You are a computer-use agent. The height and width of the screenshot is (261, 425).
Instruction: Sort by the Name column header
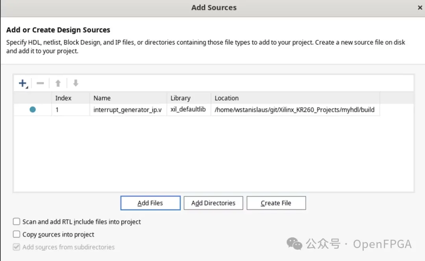(x=102, y=98)
